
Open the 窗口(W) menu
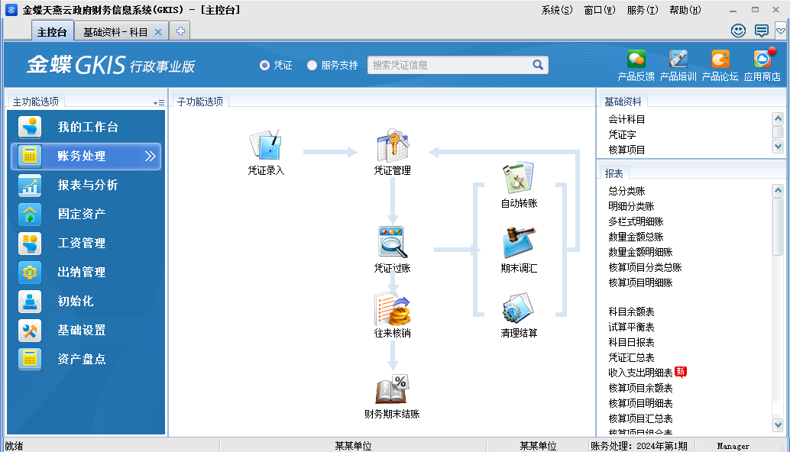(600, 10)
